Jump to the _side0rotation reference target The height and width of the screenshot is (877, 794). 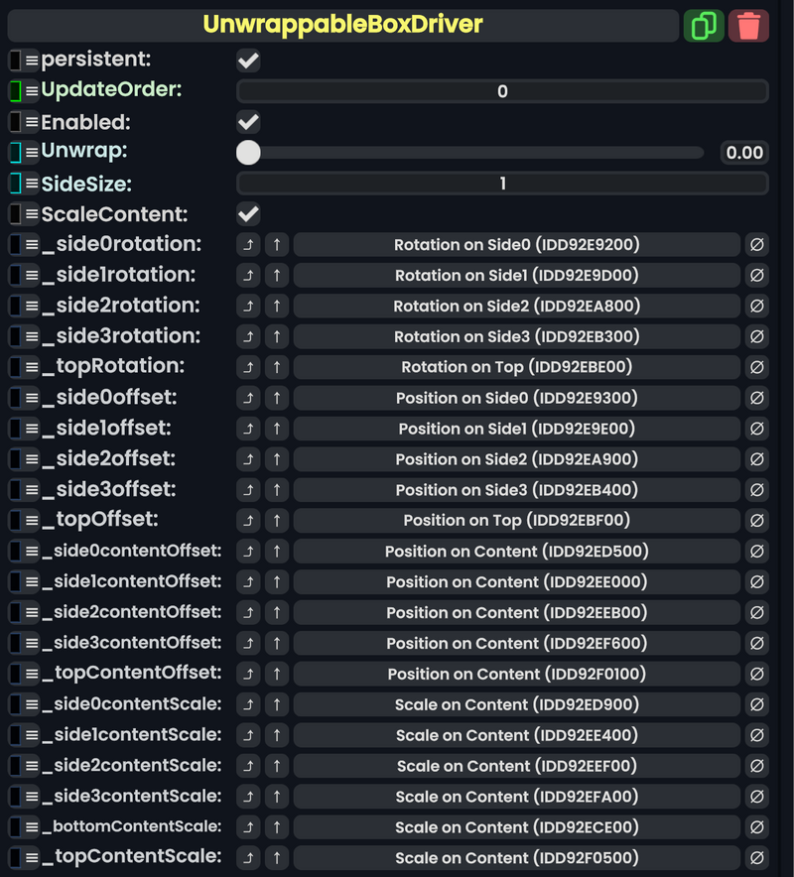(247, 244)
